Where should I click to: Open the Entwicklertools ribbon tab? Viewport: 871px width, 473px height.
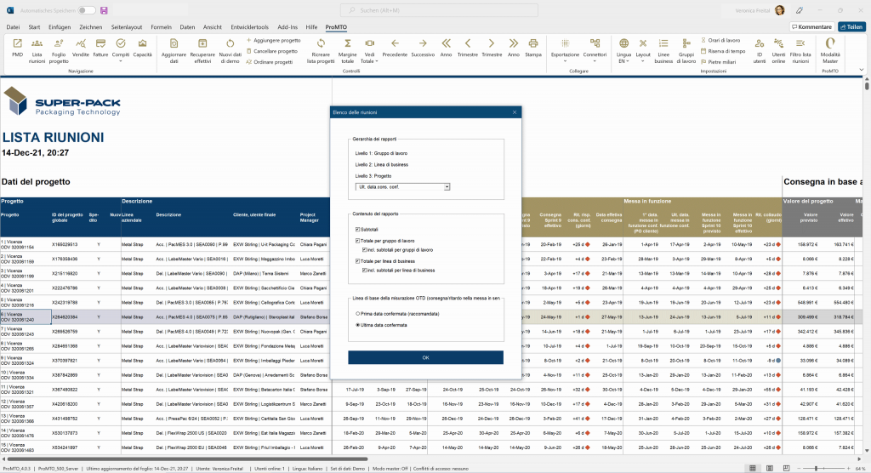(250, 27)
